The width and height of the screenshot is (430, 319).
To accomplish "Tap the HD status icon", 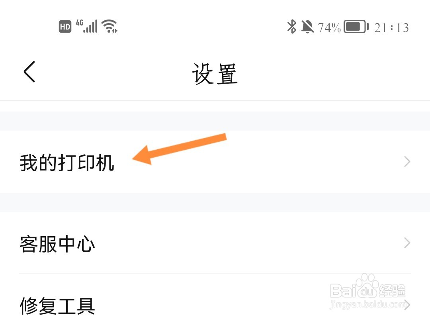I will coord(65,27).
